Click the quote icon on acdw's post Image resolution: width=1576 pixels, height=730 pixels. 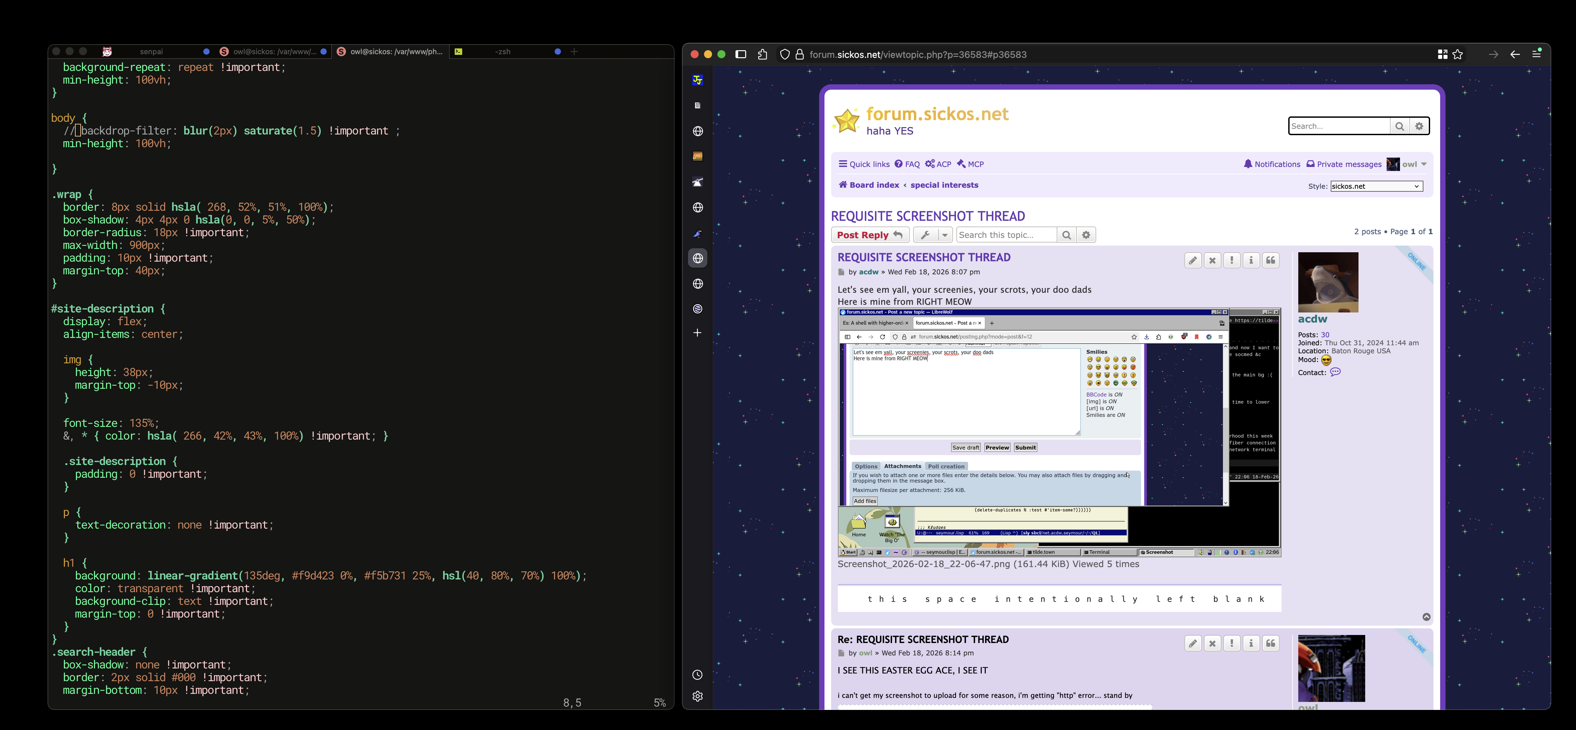coord(1271,261)
